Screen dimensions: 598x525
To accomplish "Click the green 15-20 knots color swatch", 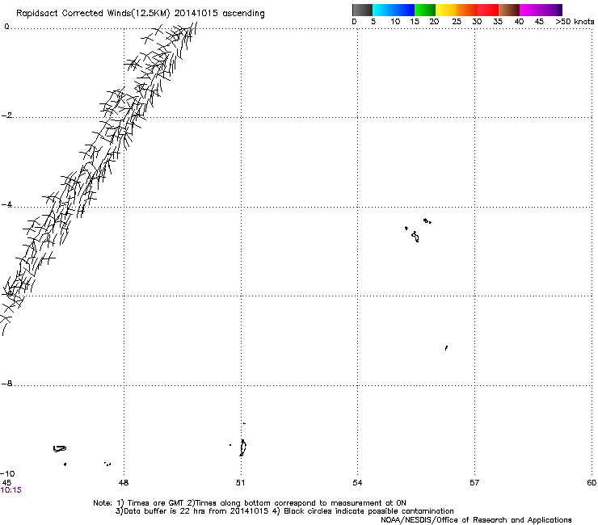I will coord(425,10).
